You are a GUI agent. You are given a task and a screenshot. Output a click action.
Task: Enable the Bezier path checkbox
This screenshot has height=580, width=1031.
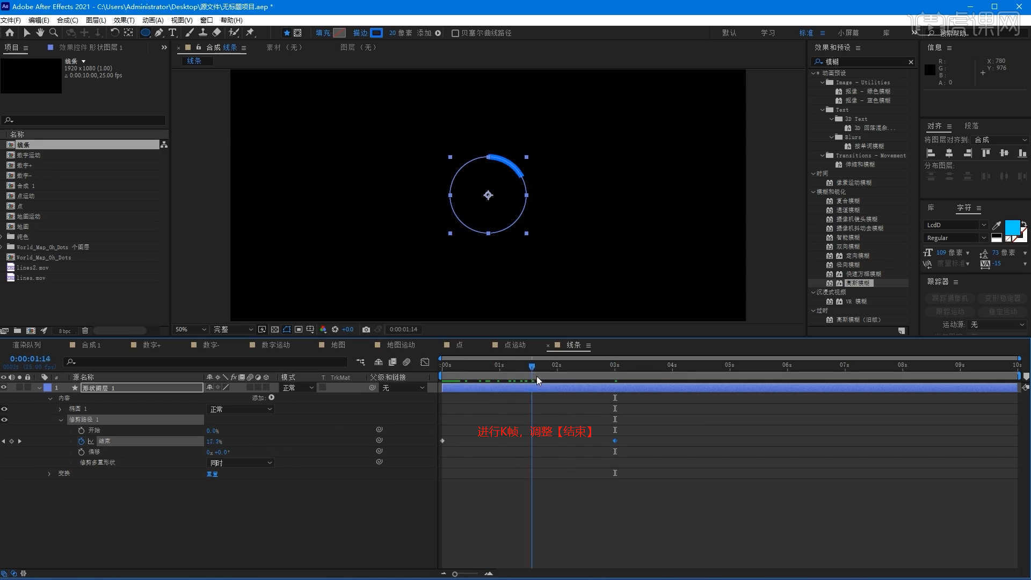[x=455, y=33]
